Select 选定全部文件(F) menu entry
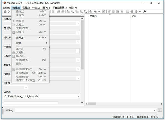Viewport: 165px width, 120px height. tap(30, 69)
